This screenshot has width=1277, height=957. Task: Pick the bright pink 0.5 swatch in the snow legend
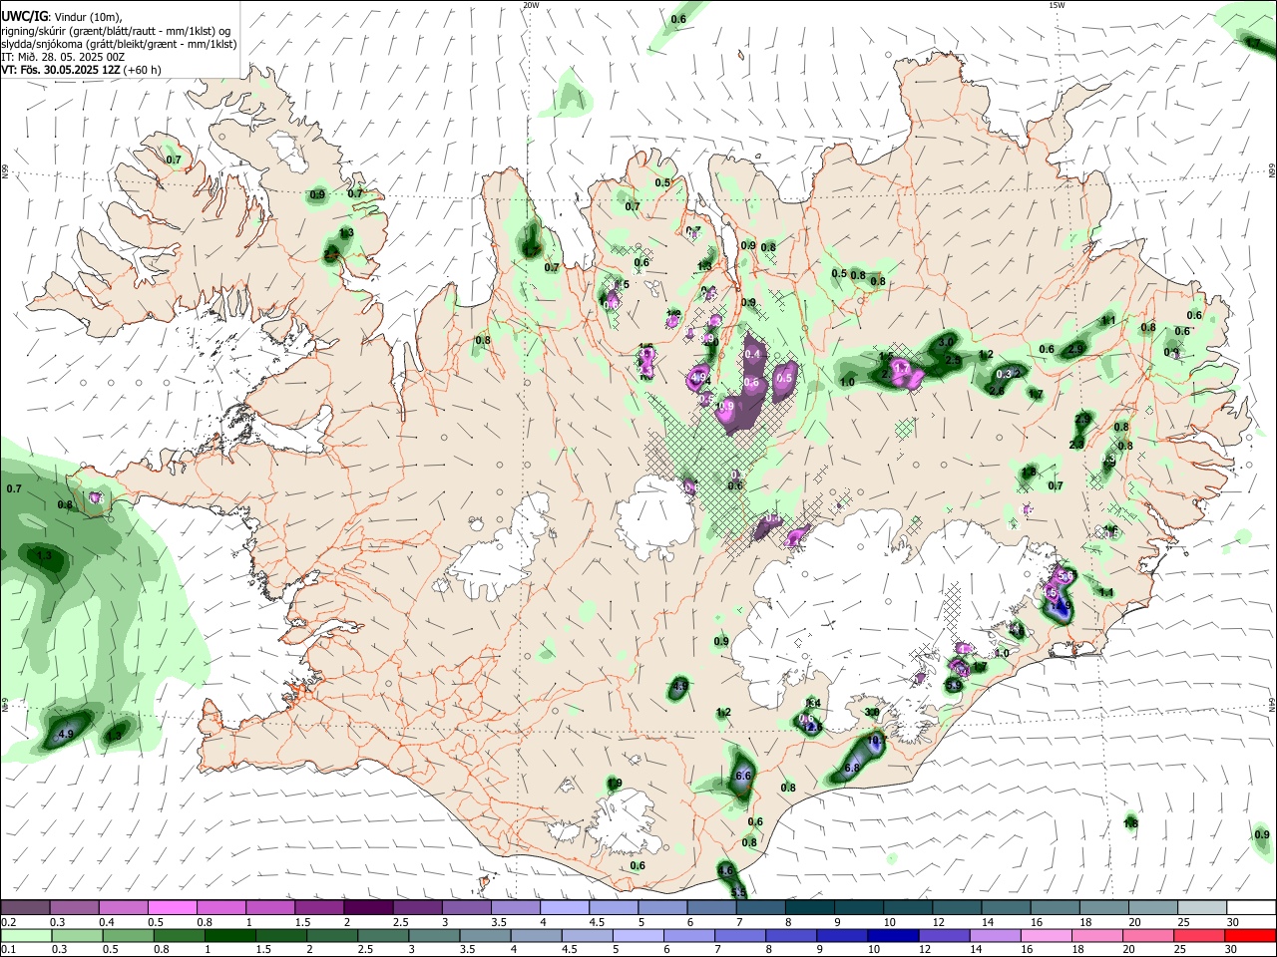coord(172,908)
